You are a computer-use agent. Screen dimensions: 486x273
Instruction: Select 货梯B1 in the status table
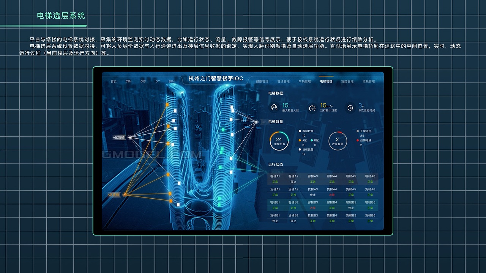(275, 215)
